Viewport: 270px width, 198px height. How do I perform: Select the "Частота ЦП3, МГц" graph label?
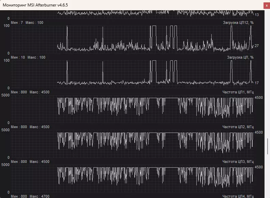pos(238,162)
